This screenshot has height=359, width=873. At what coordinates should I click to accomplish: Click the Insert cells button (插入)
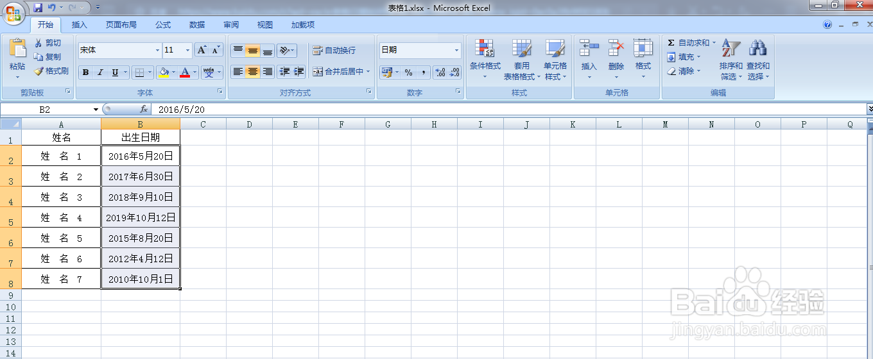coord(589,59)
